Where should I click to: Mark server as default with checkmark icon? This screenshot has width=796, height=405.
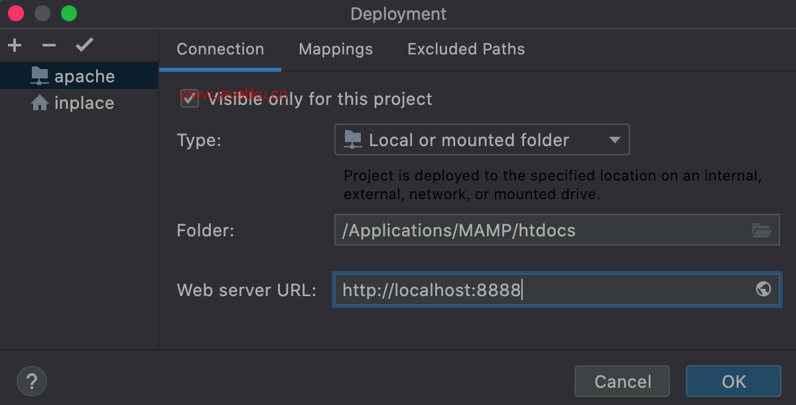84,45
